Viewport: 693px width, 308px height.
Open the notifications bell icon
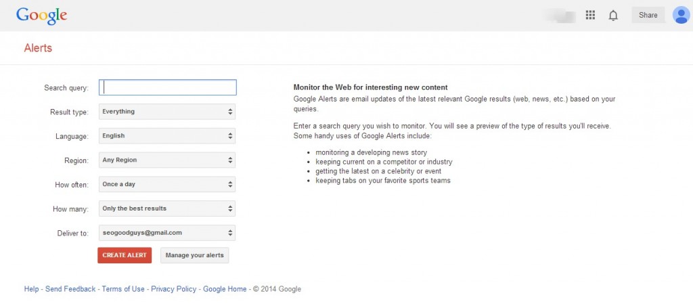pyautogui.click(x=613, y=16)
